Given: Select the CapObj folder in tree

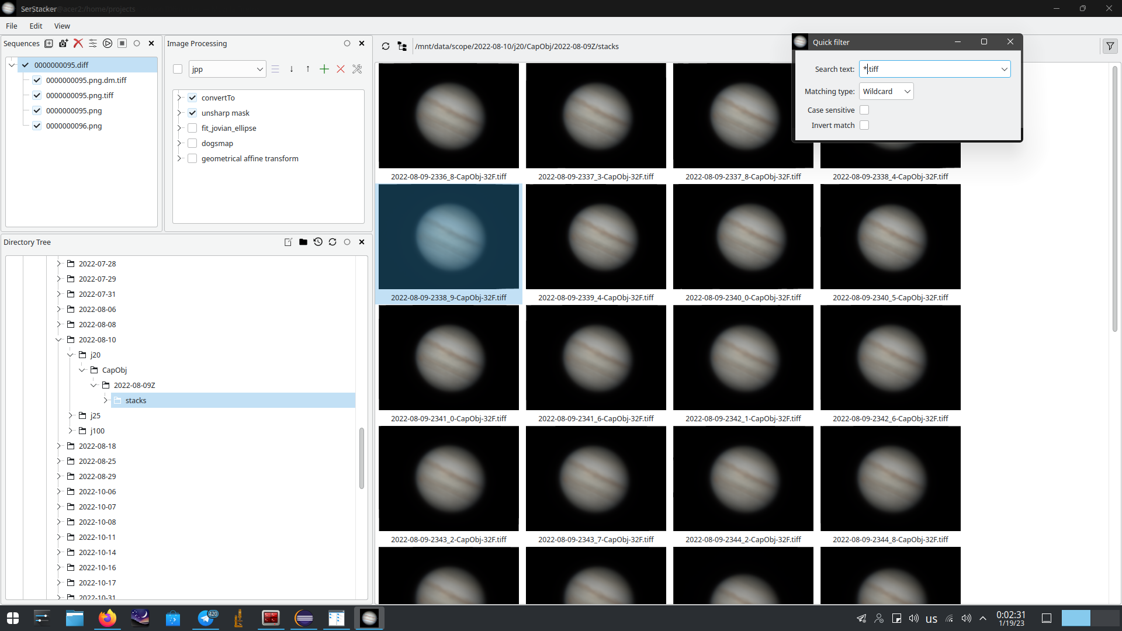Looking at the screenshot, I should point(115,370).
